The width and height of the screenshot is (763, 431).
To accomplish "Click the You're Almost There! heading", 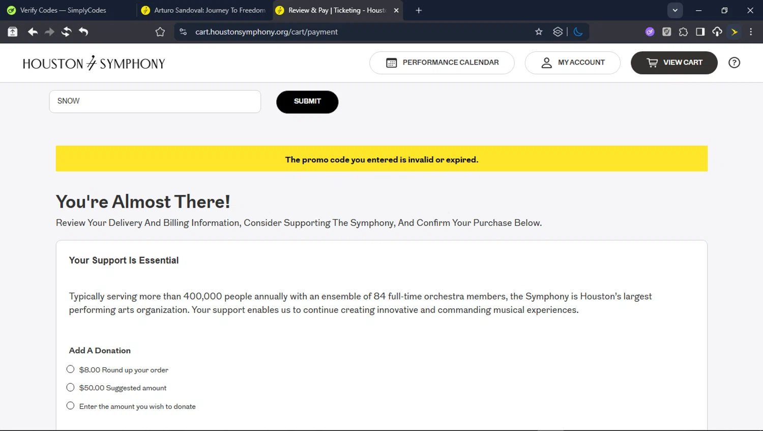I will tap(143, 202).
